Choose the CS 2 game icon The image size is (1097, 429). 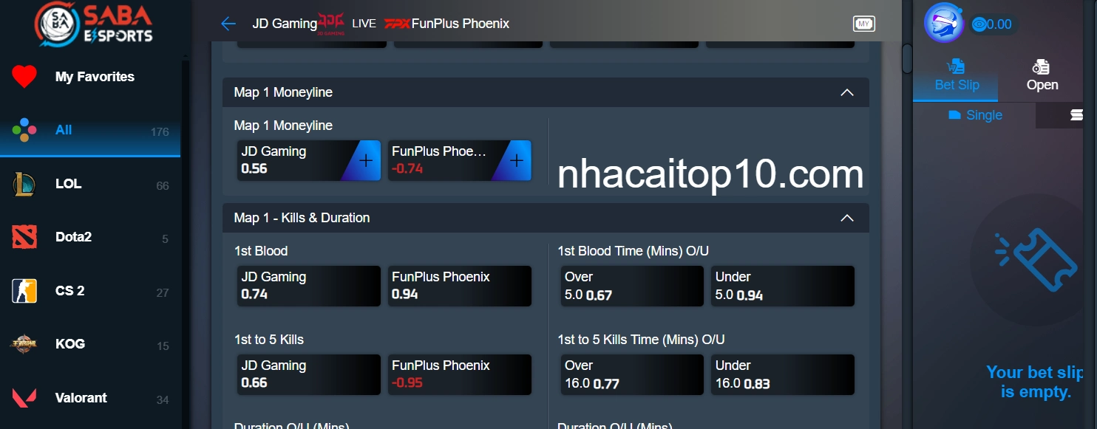click(x=24, y=291)
